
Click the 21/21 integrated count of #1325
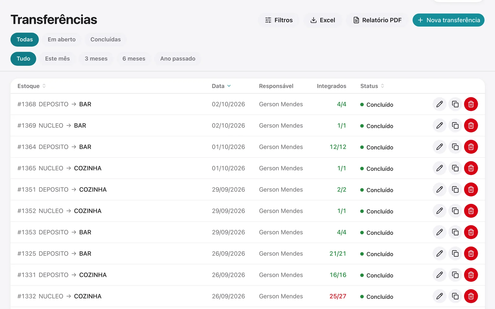tap(338, 253)
